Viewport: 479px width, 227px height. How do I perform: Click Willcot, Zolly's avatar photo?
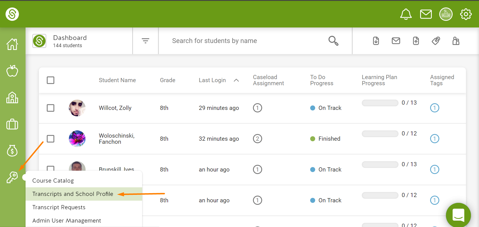(77, 108)
